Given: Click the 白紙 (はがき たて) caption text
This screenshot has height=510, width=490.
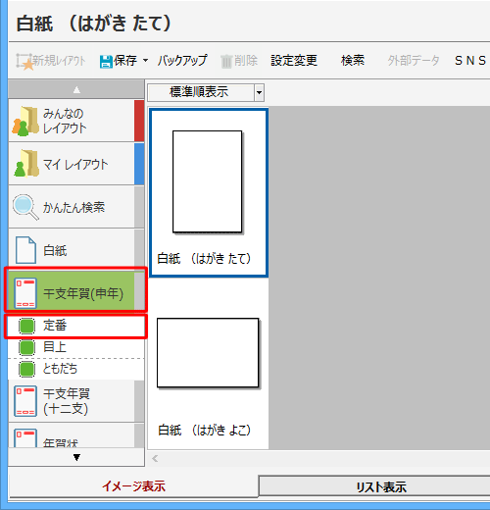Looking at the screenshot, I should click(x=204, y=259).
